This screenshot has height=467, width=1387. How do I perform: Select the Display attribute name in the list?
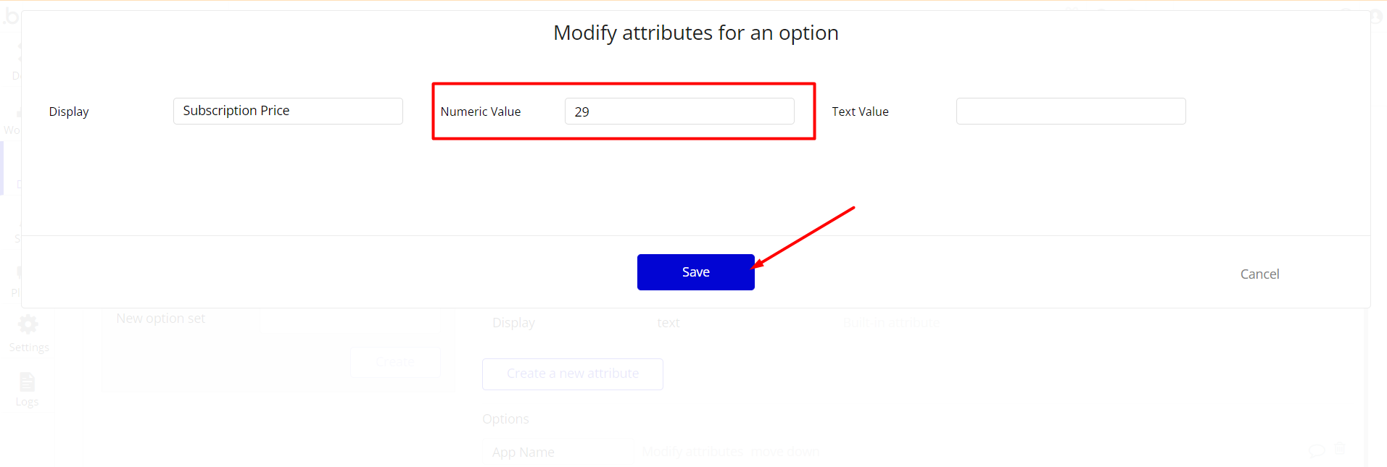pyautogui.click(x=513, y=323)
